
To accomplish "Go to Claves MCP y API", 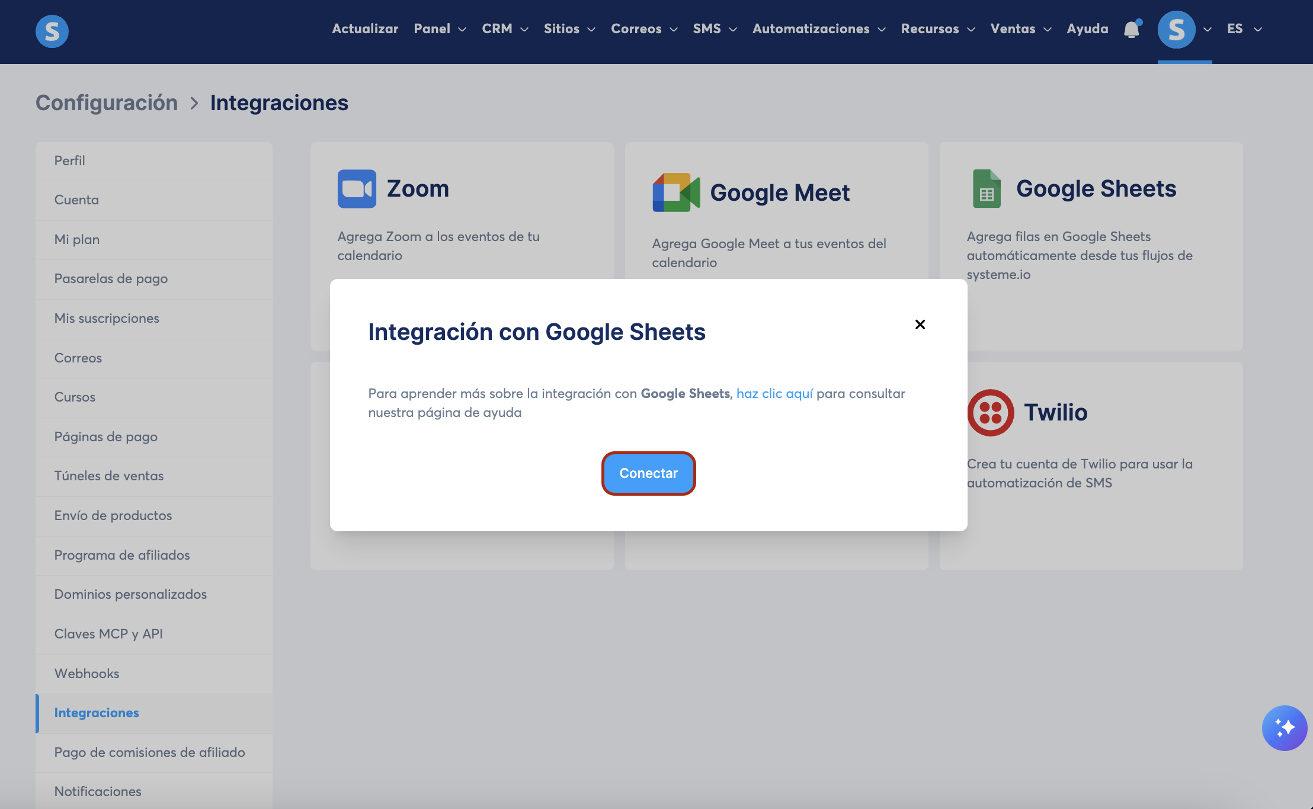I will tap(154, 634).
